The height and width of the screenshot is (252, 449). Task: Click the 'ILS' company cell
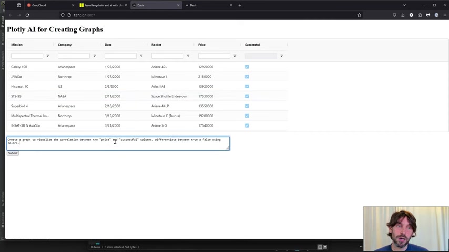(60, 87)
